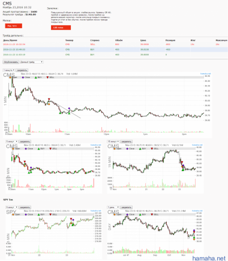Click the Close diamond icon in daily CMS chart legend

pyautogui.click(x=127, y=215)
